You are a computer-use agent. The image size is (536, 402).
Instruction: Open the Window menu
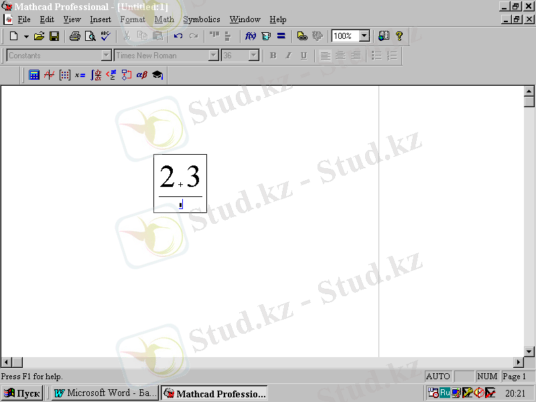tap(245, 19)
